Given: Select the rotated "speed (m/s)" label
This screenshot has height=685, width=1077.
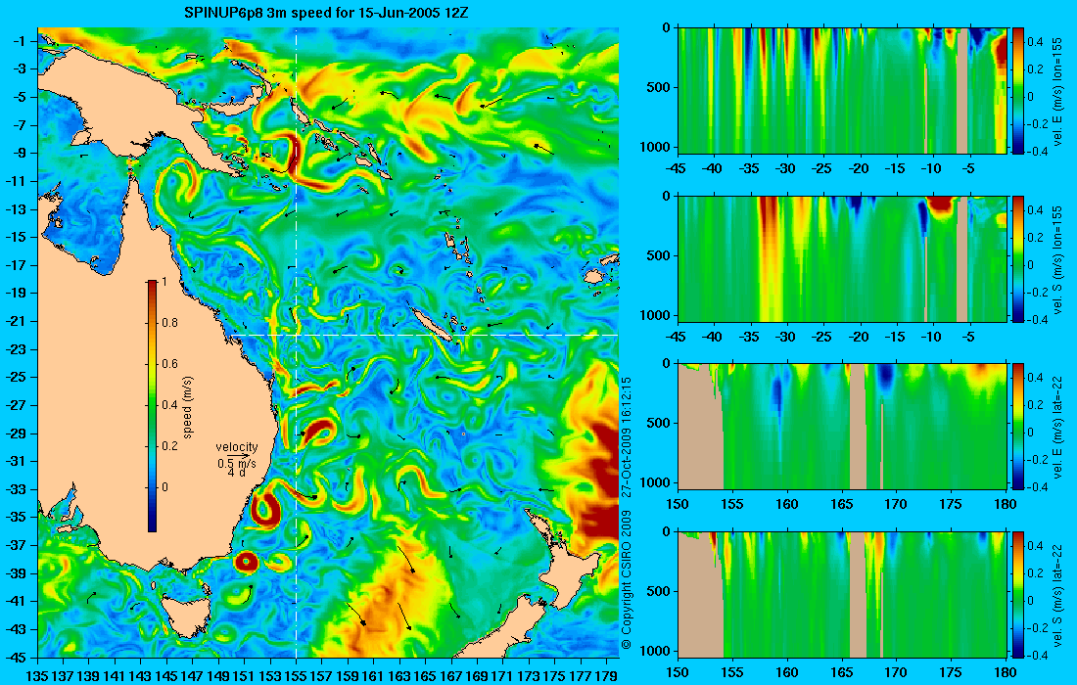Looking at the screenshot, I should [188, 407].
